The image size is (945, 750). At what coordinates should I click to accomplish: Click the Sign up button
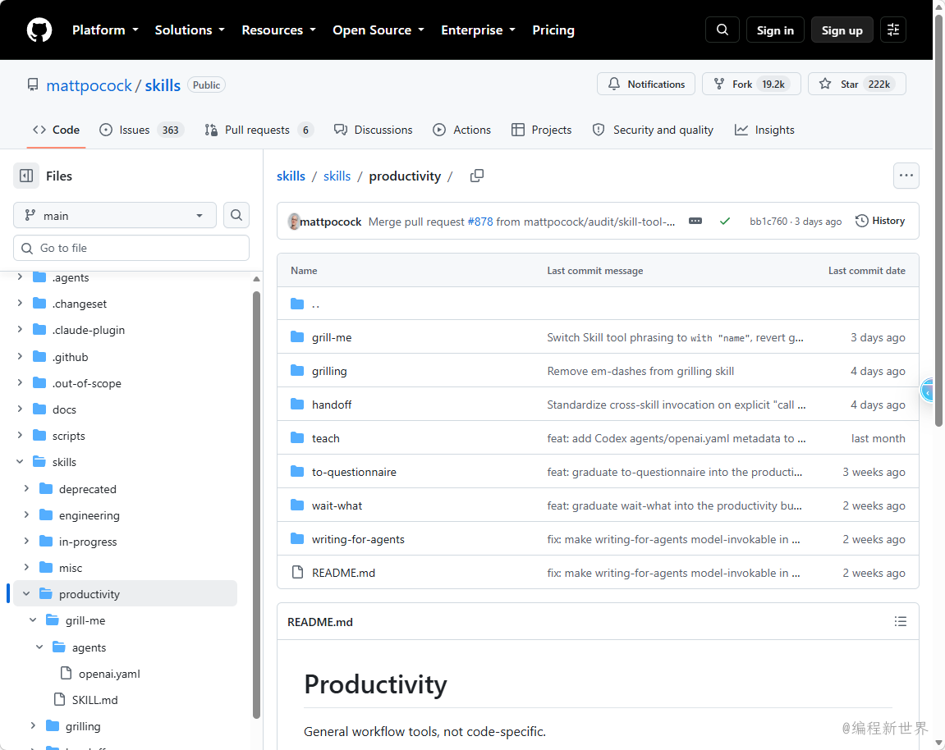click(x=842, y=30)
